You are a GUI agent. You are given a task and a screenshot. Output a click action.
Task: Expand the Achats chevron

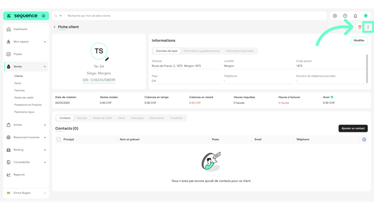[45, 125]
